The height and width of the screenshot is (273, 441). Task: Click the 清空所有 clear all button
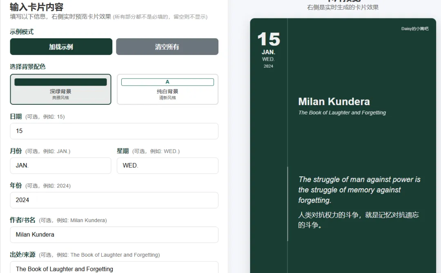click(x=167, y=46)
